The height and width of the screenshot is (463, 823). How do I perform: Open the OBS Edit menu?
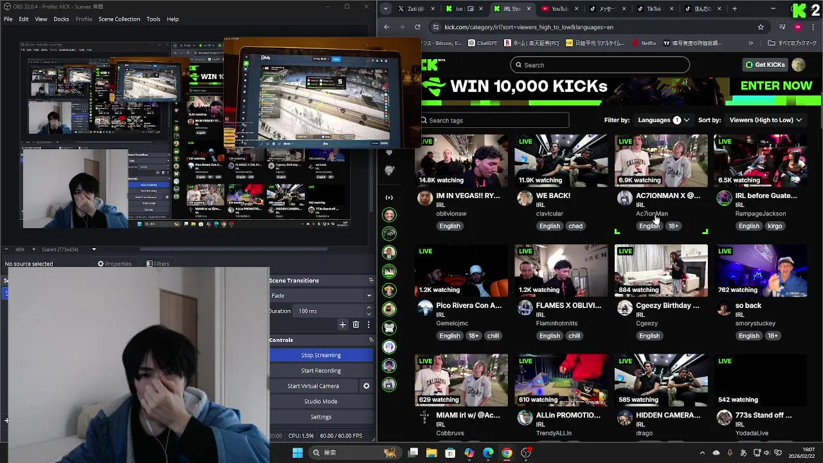coord(24,19)
